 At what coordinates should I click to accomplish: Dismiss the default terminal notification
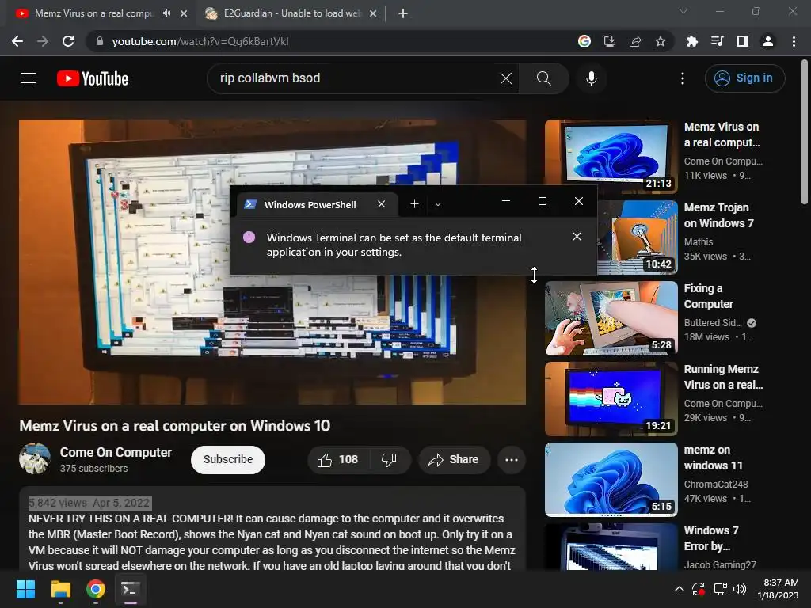click(577, 236)
